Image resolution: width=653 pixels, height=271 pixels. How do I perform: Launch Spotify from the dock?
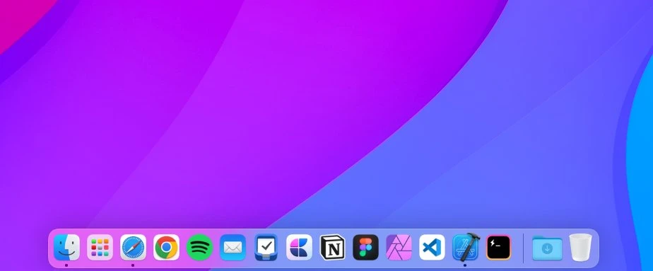click(x=199, y=247)
